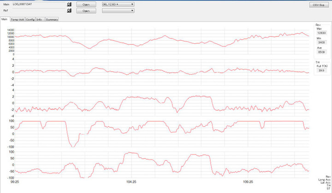Open the Info tab

tap(40, 19)
